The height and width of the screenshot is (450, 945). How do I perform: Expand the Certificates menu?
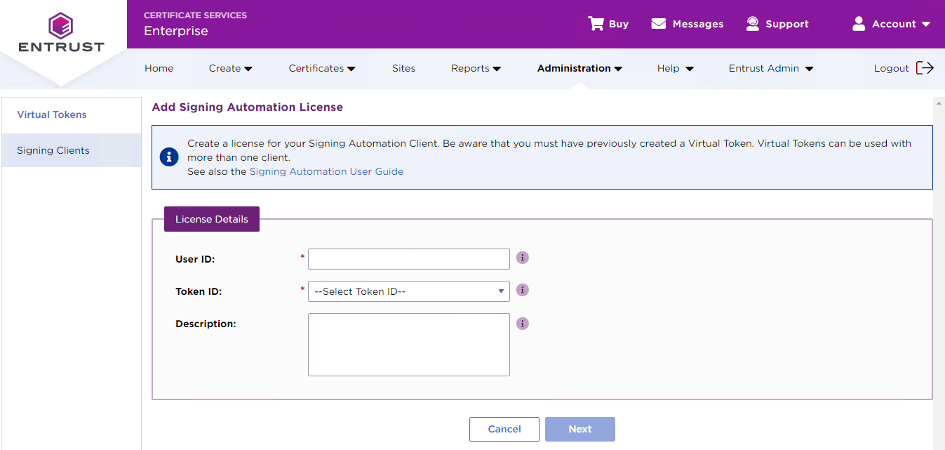tap(321, 68)
